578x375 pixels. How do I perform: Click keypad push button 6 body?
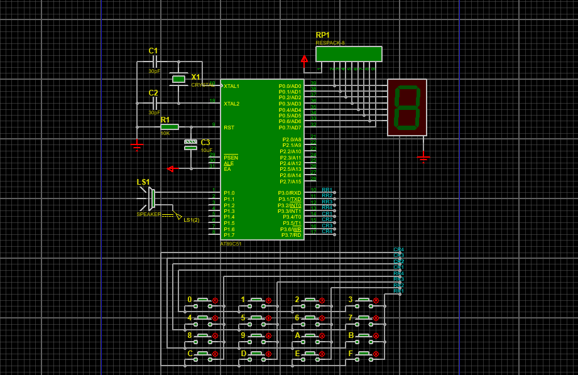(x=310, y=320)
